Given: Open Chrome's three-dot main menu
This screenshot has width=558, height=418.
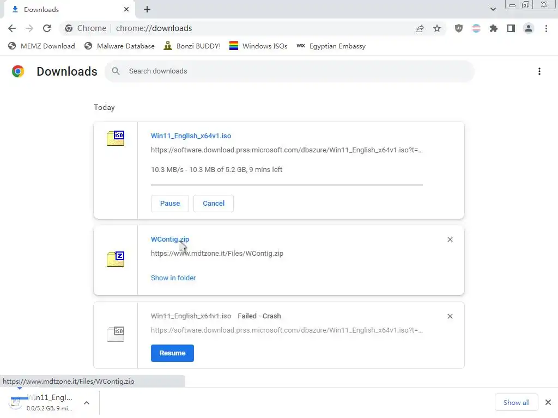Looking at the screenshot, I should click(x=546, y=28).
